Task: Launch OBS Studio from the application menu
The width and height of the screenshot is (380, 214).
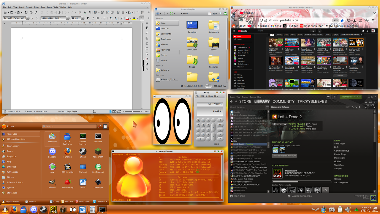Action: tap(68, 168)
